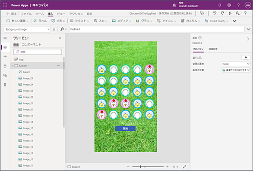Switch to the コンポーネント tab
The image size is (253, 171).
coord(32,45)
